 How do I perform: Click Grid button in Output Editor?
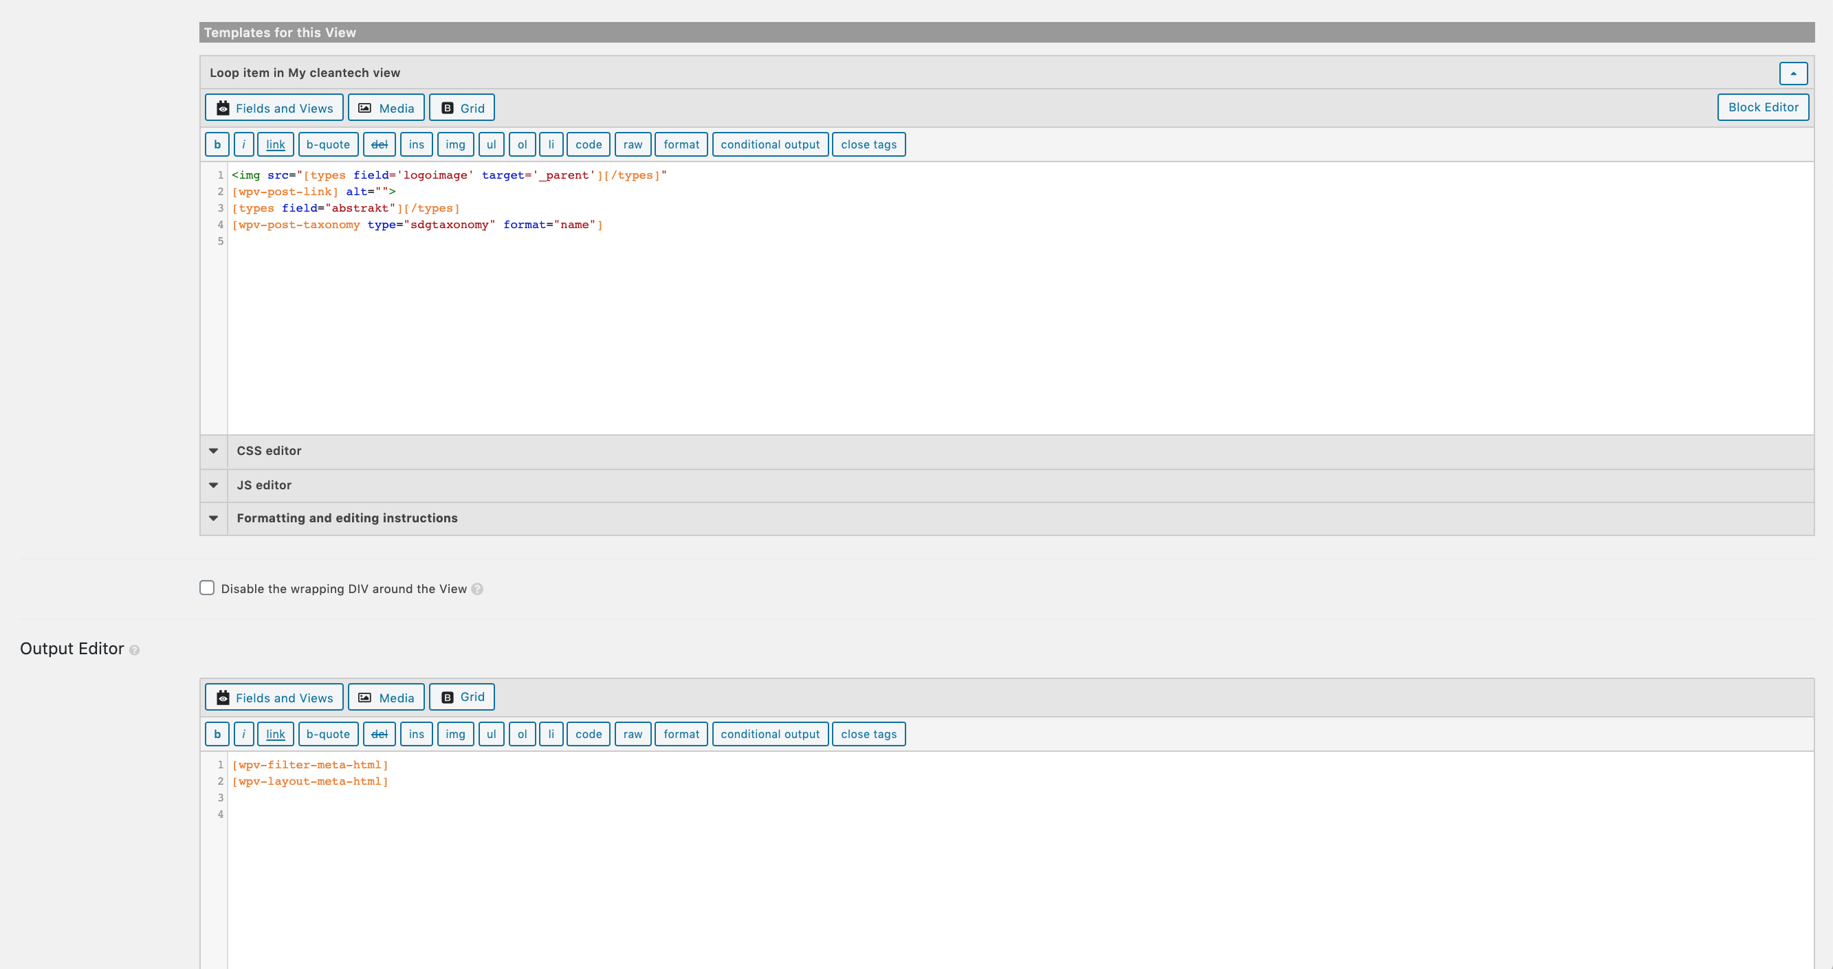pyautogui.click(x=462, y=698)
